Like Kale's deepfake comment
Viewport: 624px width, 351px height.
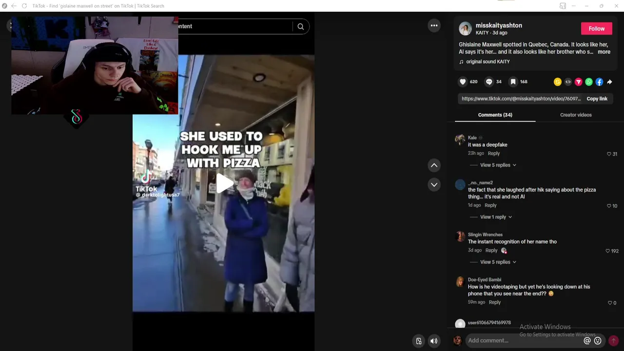609,154
